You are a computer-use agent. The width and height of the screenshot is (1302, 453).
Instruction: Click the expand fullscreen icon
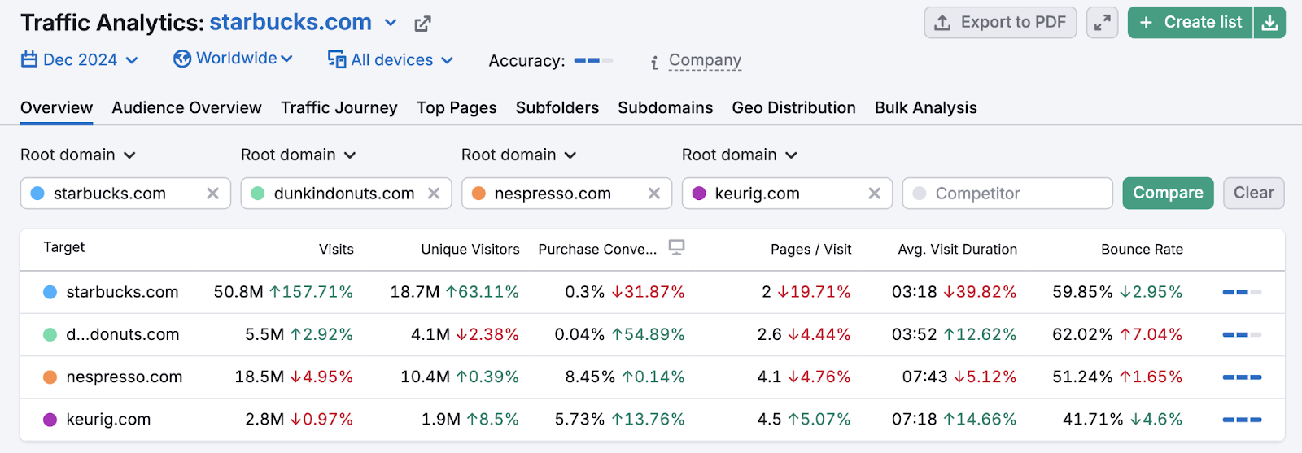coord(1102,23)
